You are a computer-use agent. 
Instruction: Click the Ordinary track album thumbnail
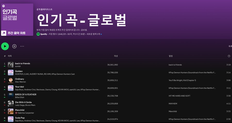click(11, 80)
